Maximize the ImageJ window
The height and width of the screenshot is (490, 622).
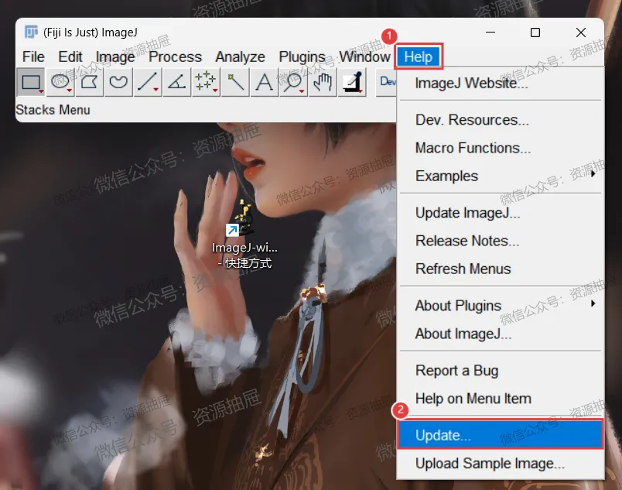click(x=535, y=33)
